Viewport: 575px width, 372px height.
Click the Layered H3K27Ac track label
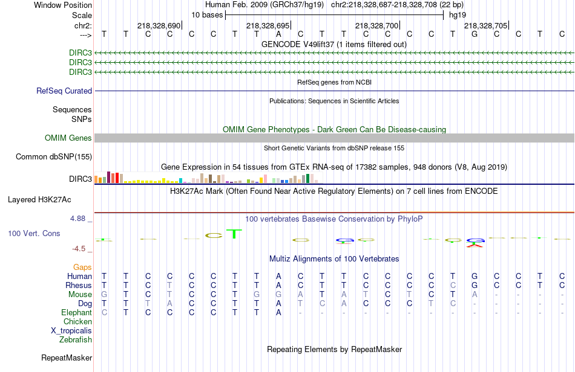(39, 200)
